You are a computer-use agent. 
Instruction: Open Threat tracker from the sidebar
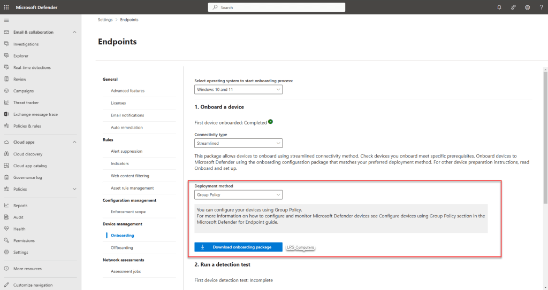pyautogui.click(x=26, y=103)
